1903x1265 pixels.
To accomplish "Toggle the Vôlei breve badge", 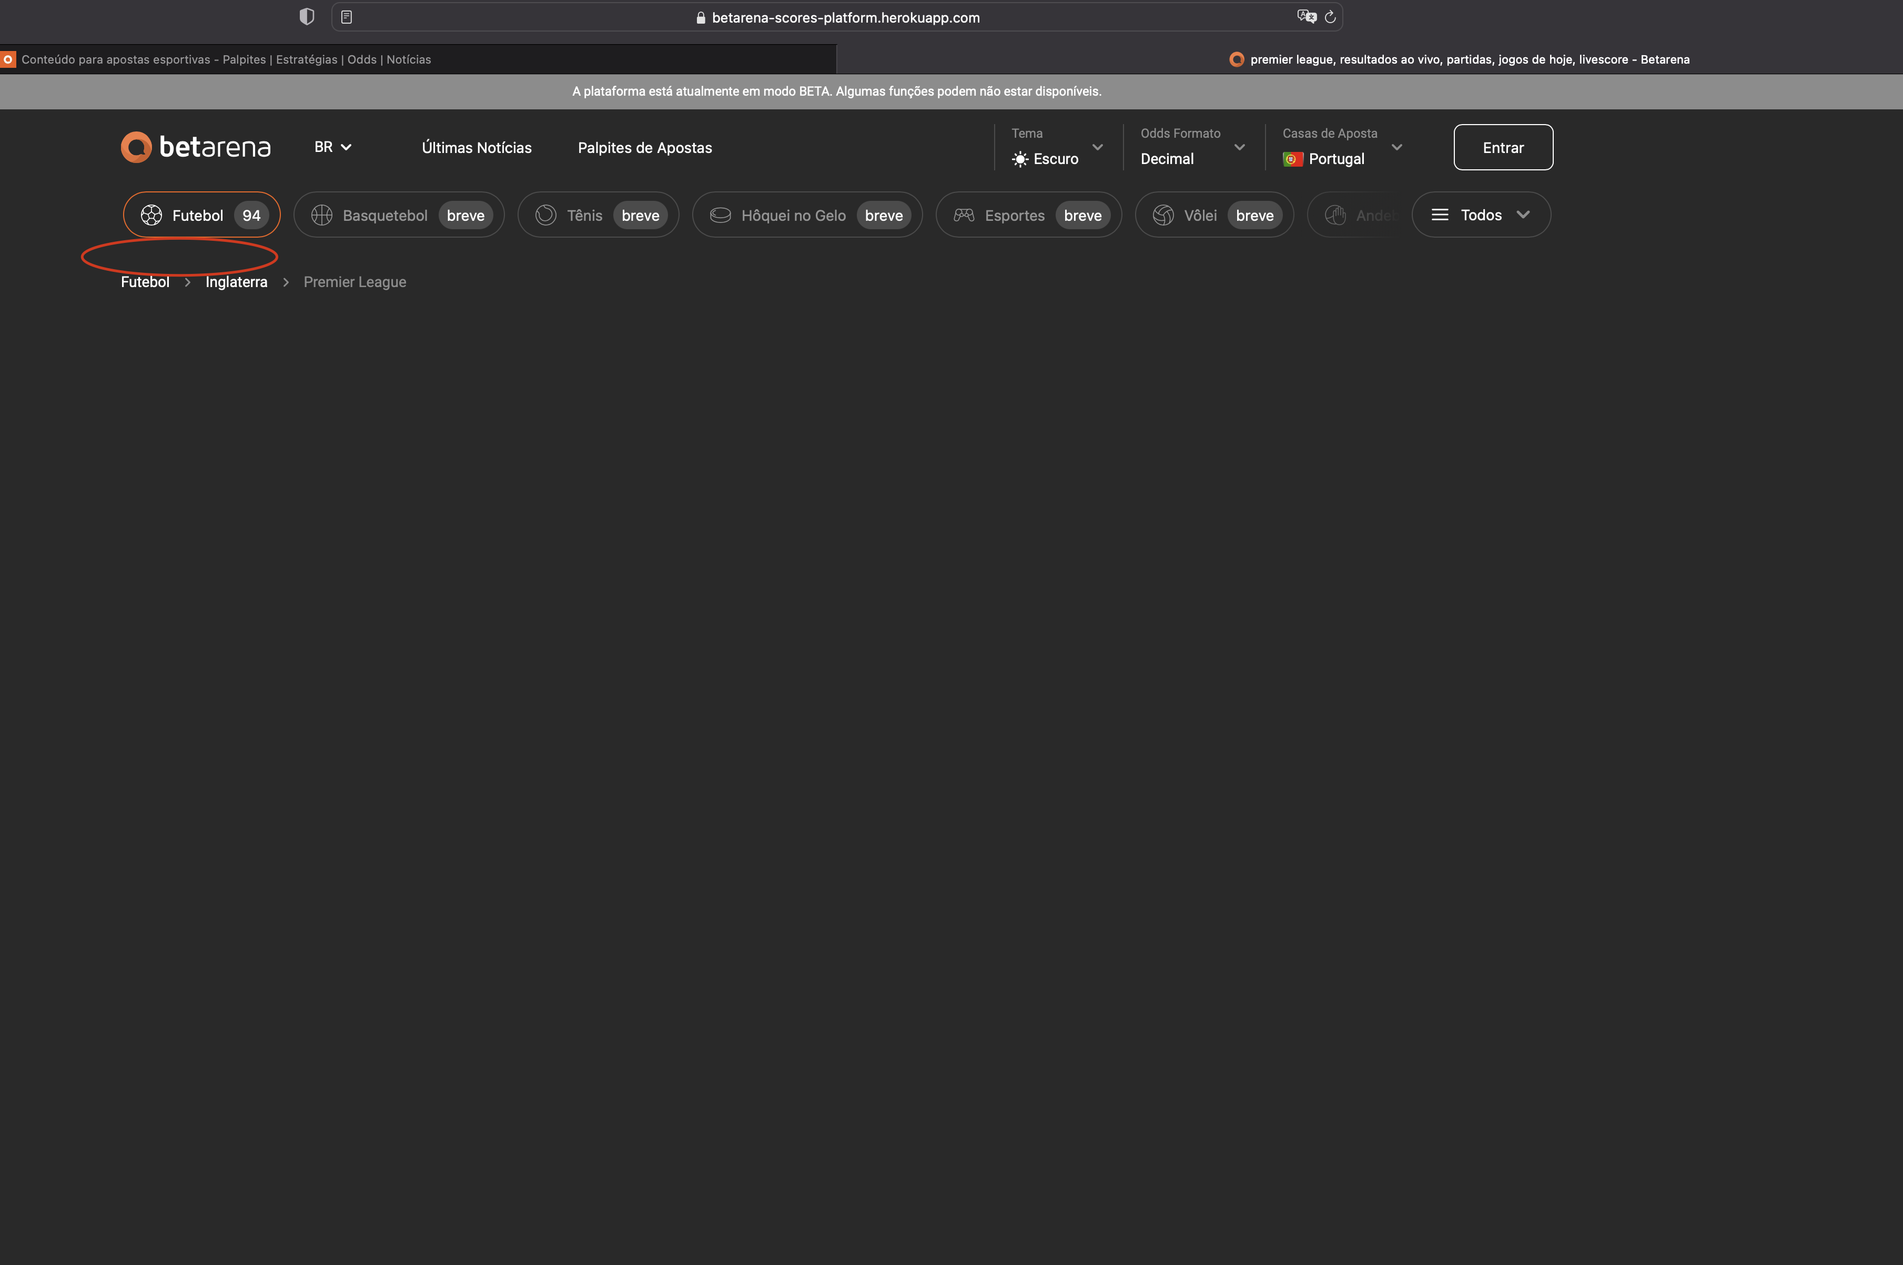I will (x=1254, y=215).
